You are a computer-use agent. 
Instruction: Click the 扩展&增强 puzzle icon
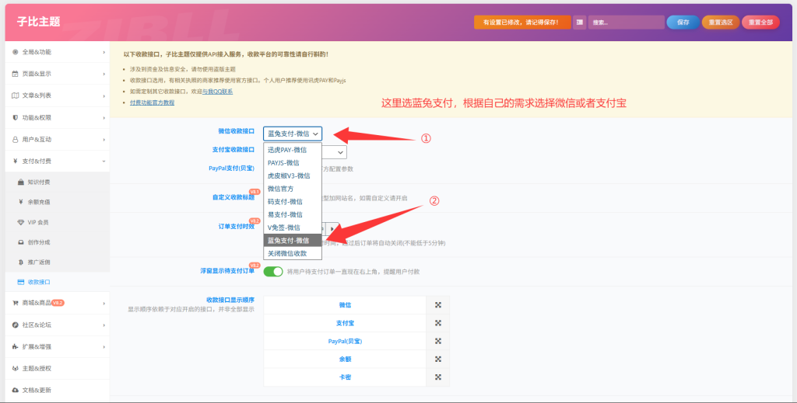[16, 347]
